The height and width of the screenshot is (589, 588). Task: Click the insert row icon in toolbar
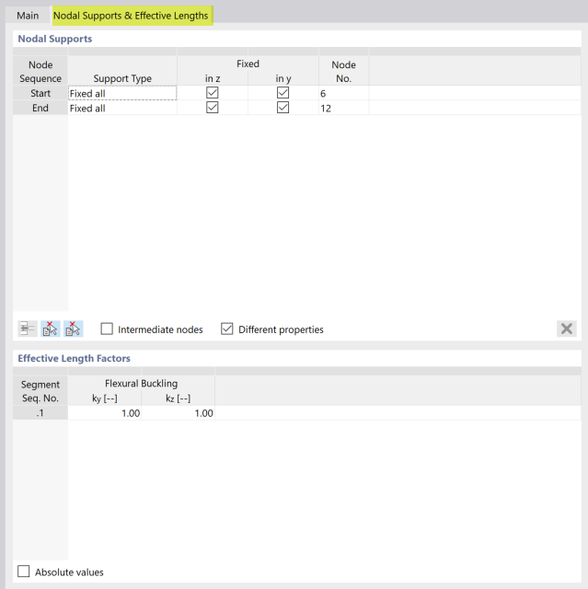pyautogui.click(x=28, y=329)
